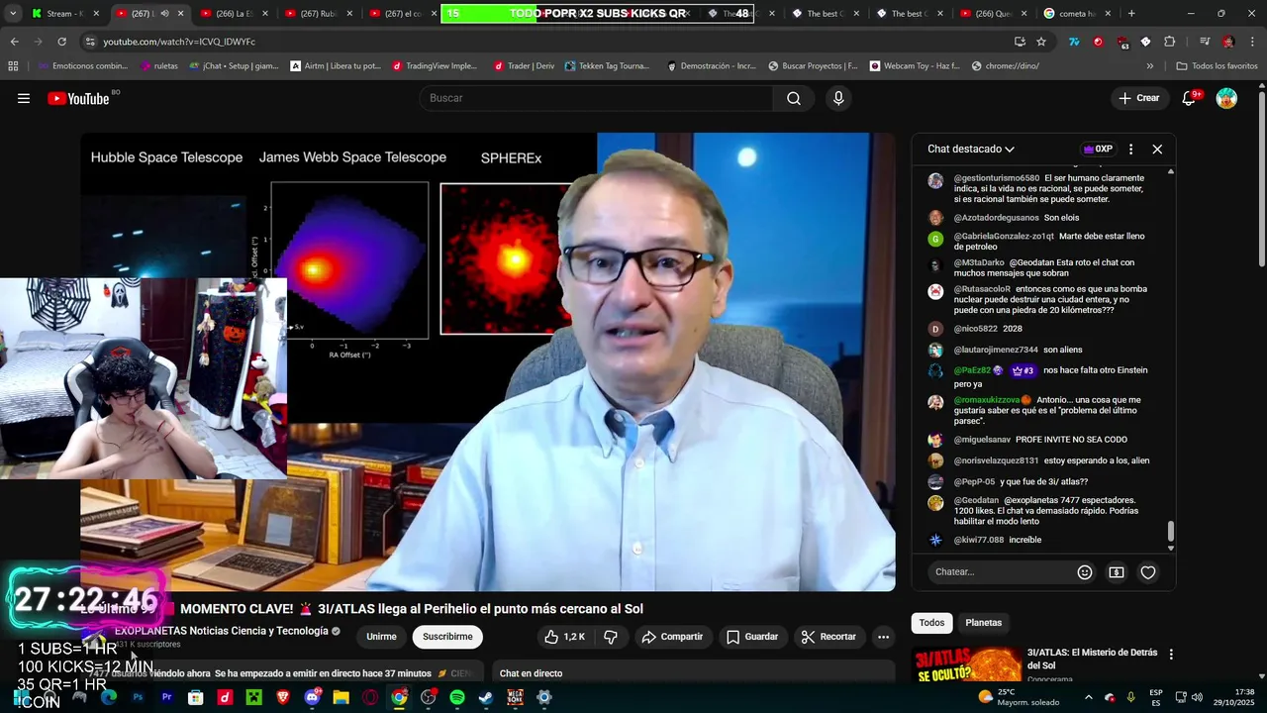Reload the page in browser

[x=61, y=42]
